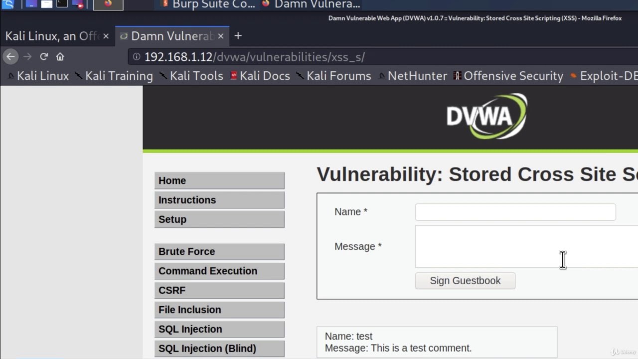Go back with the back arrow
638x359 pixels.
(10, 57)
